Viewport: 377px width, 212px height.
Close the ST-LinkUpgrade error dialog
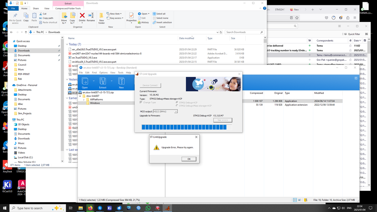[196, 137]
